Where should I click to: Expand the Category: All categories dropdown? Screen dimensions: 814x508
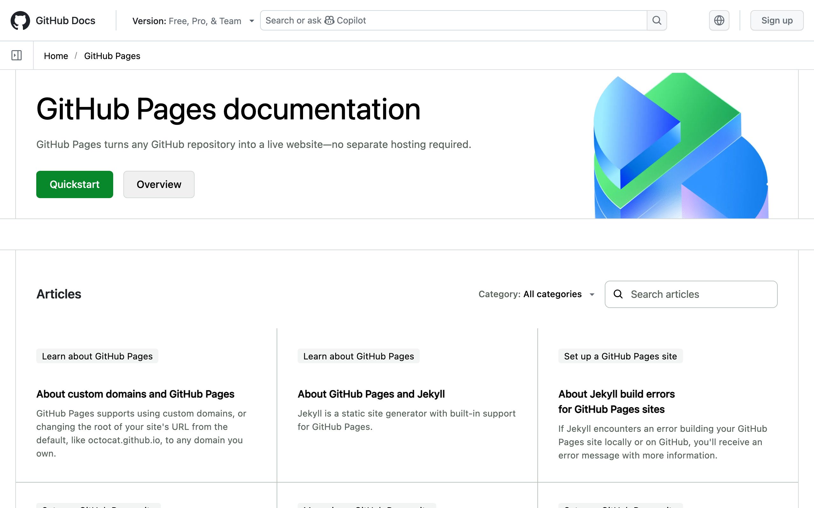point(536,294)
